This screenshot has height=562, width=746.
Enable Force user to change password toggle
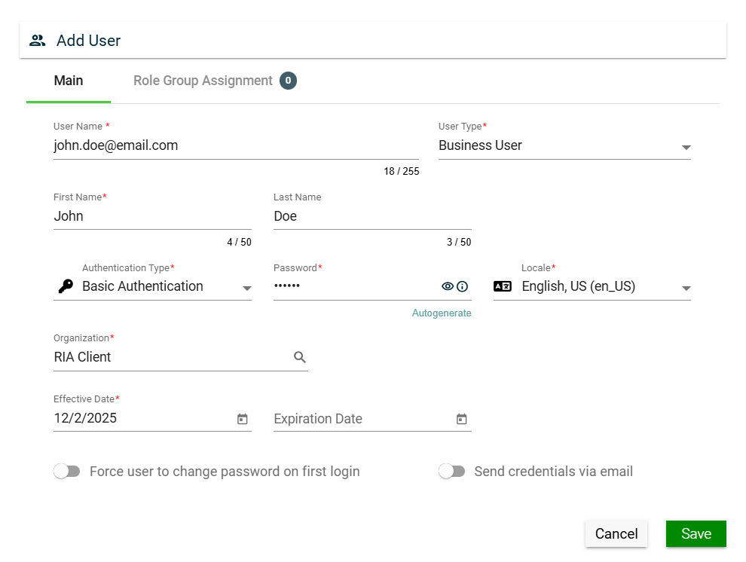67,472
